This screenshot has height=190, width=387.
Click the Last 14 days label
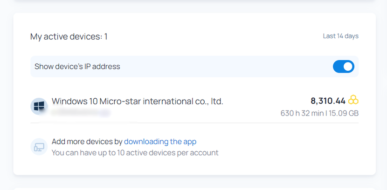(x=340, y=36)
